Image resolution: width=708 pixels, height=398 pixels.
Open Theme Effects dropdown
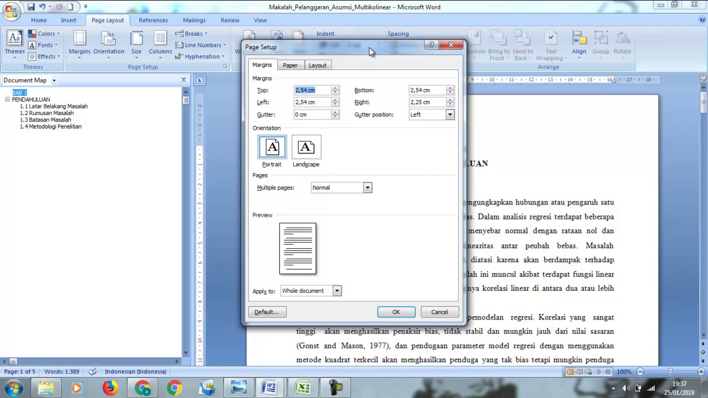(x=44, y=56)
